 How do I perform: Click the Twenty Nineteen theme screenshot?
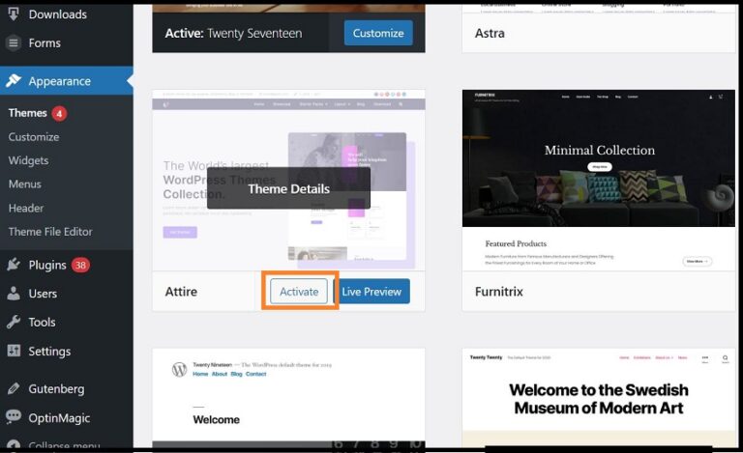(x=288, y=397)
